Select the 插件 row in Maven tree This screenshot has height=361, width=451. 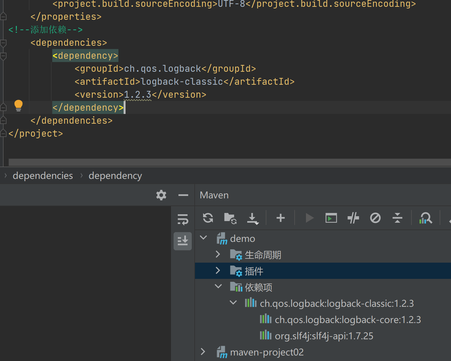323,271
